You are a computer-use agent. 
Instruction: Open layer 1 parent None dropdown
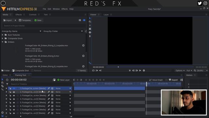(63, 88)
